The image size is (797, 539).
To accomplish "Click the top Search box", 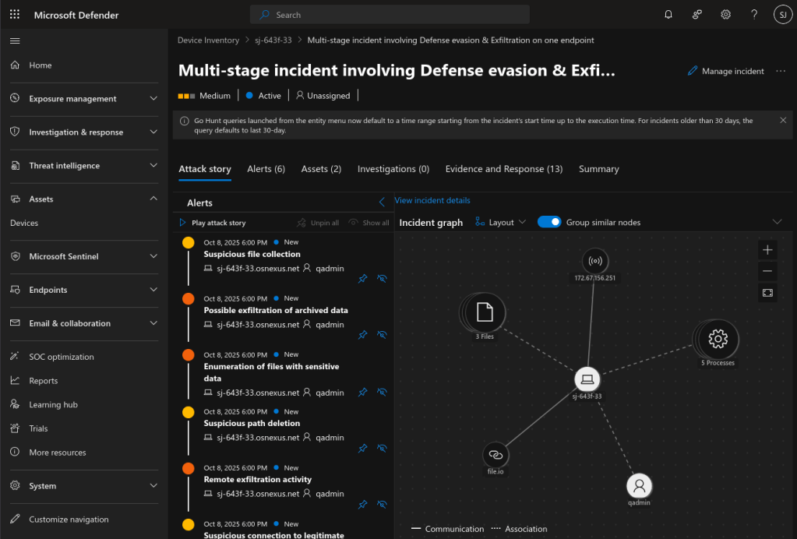I will click(x=390, y=15).
